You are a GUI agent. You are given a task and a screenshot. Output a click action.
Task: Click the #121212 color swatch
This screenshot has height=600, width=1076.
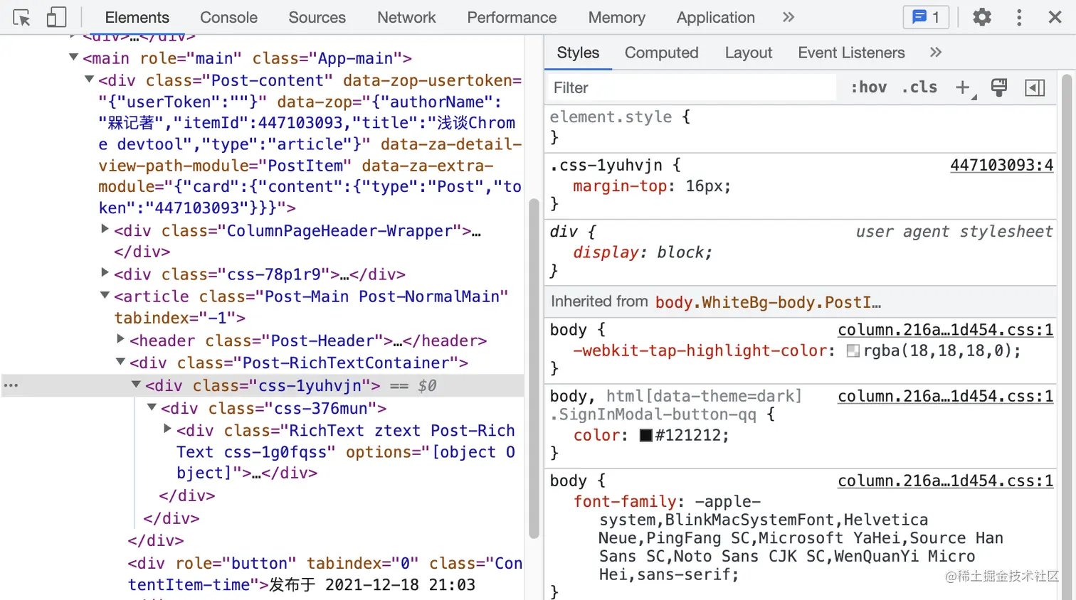click(646, 435)
